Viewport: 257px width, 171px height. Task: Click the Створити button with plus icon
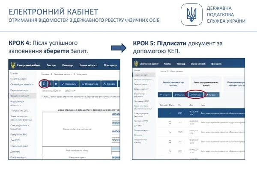(x=165, y=95)
